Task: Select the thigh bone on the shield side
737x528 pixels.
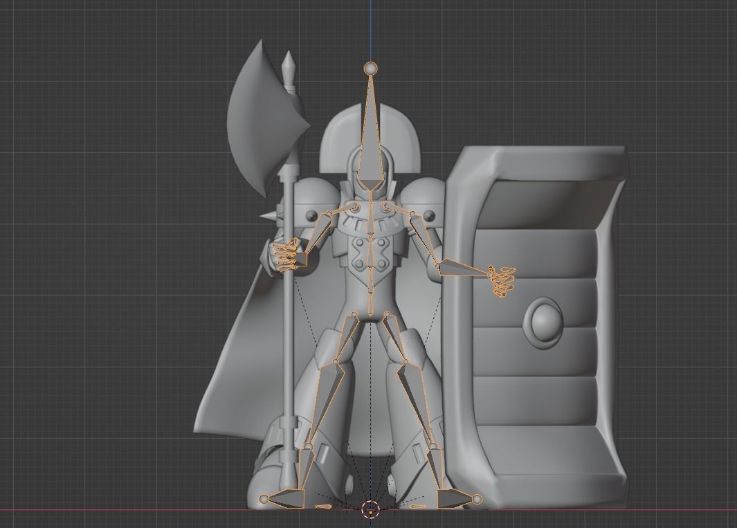Action: 395,336
